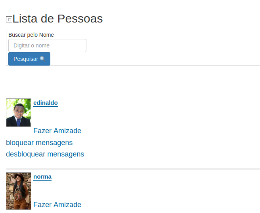Click the gray divider between edinaldo and norma
Viewport: 260px width, 213px height.
(x=133, y=169)
